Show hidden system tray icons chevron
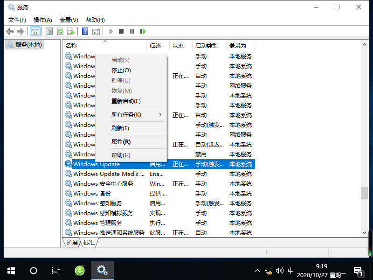Viewport: 373px width, 280px height. point(257,271)
